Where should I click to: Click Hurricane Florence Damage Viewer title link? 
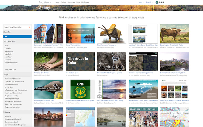141,73
